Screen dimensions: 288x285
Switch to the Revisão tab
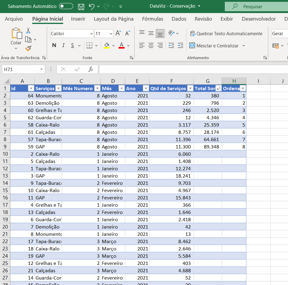click(203, 19)
